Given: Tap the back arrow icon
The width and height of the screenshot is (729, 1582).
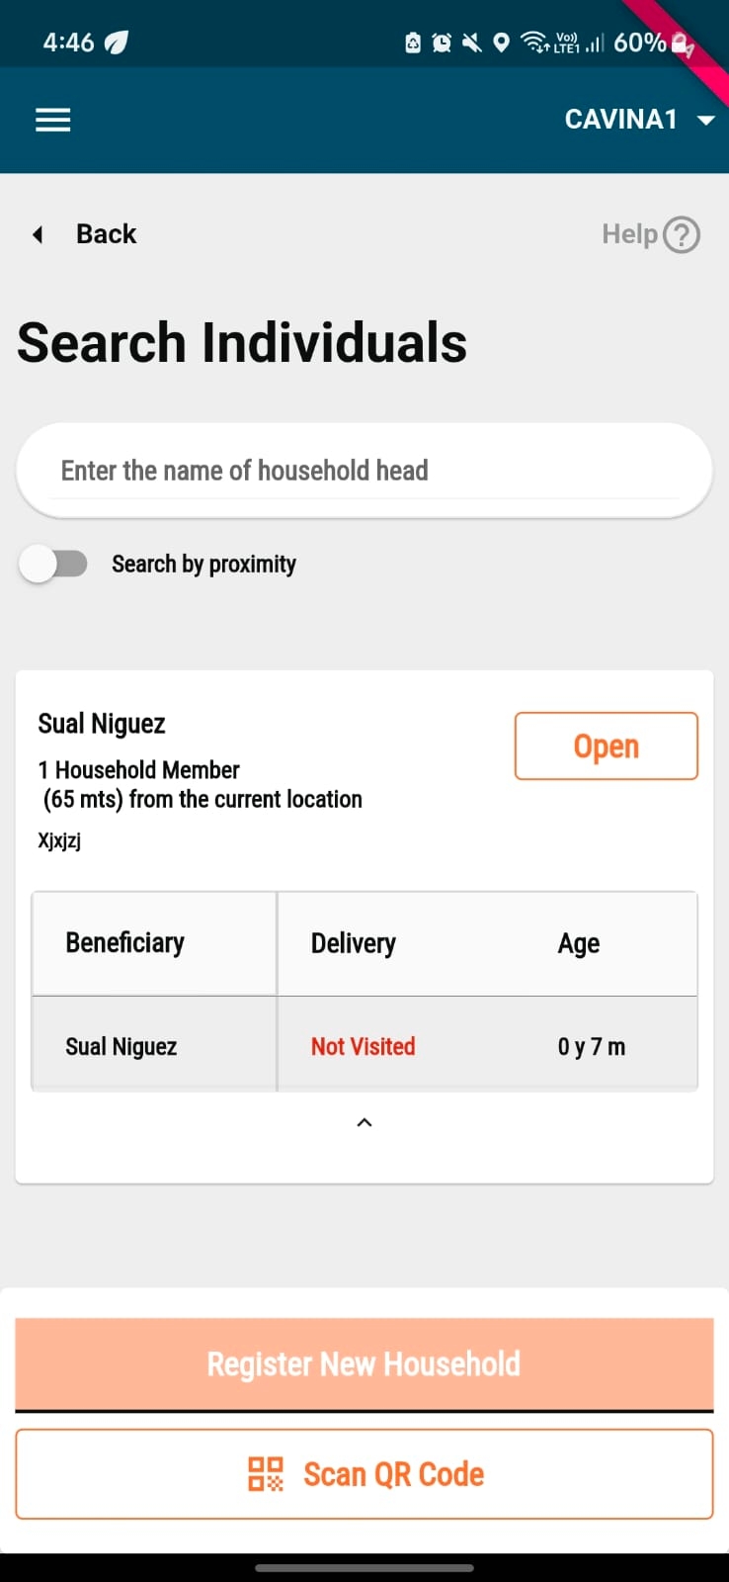Looking at the screenshot, I should click(x=38, y=234).
